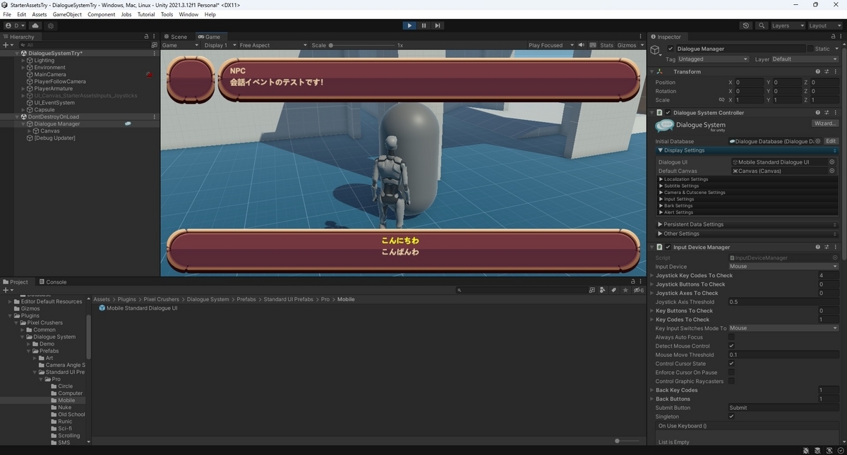This screenshot has height=455, width=847.
Task: Click the Pause button in the toolbar
Action: pos(423,25)
